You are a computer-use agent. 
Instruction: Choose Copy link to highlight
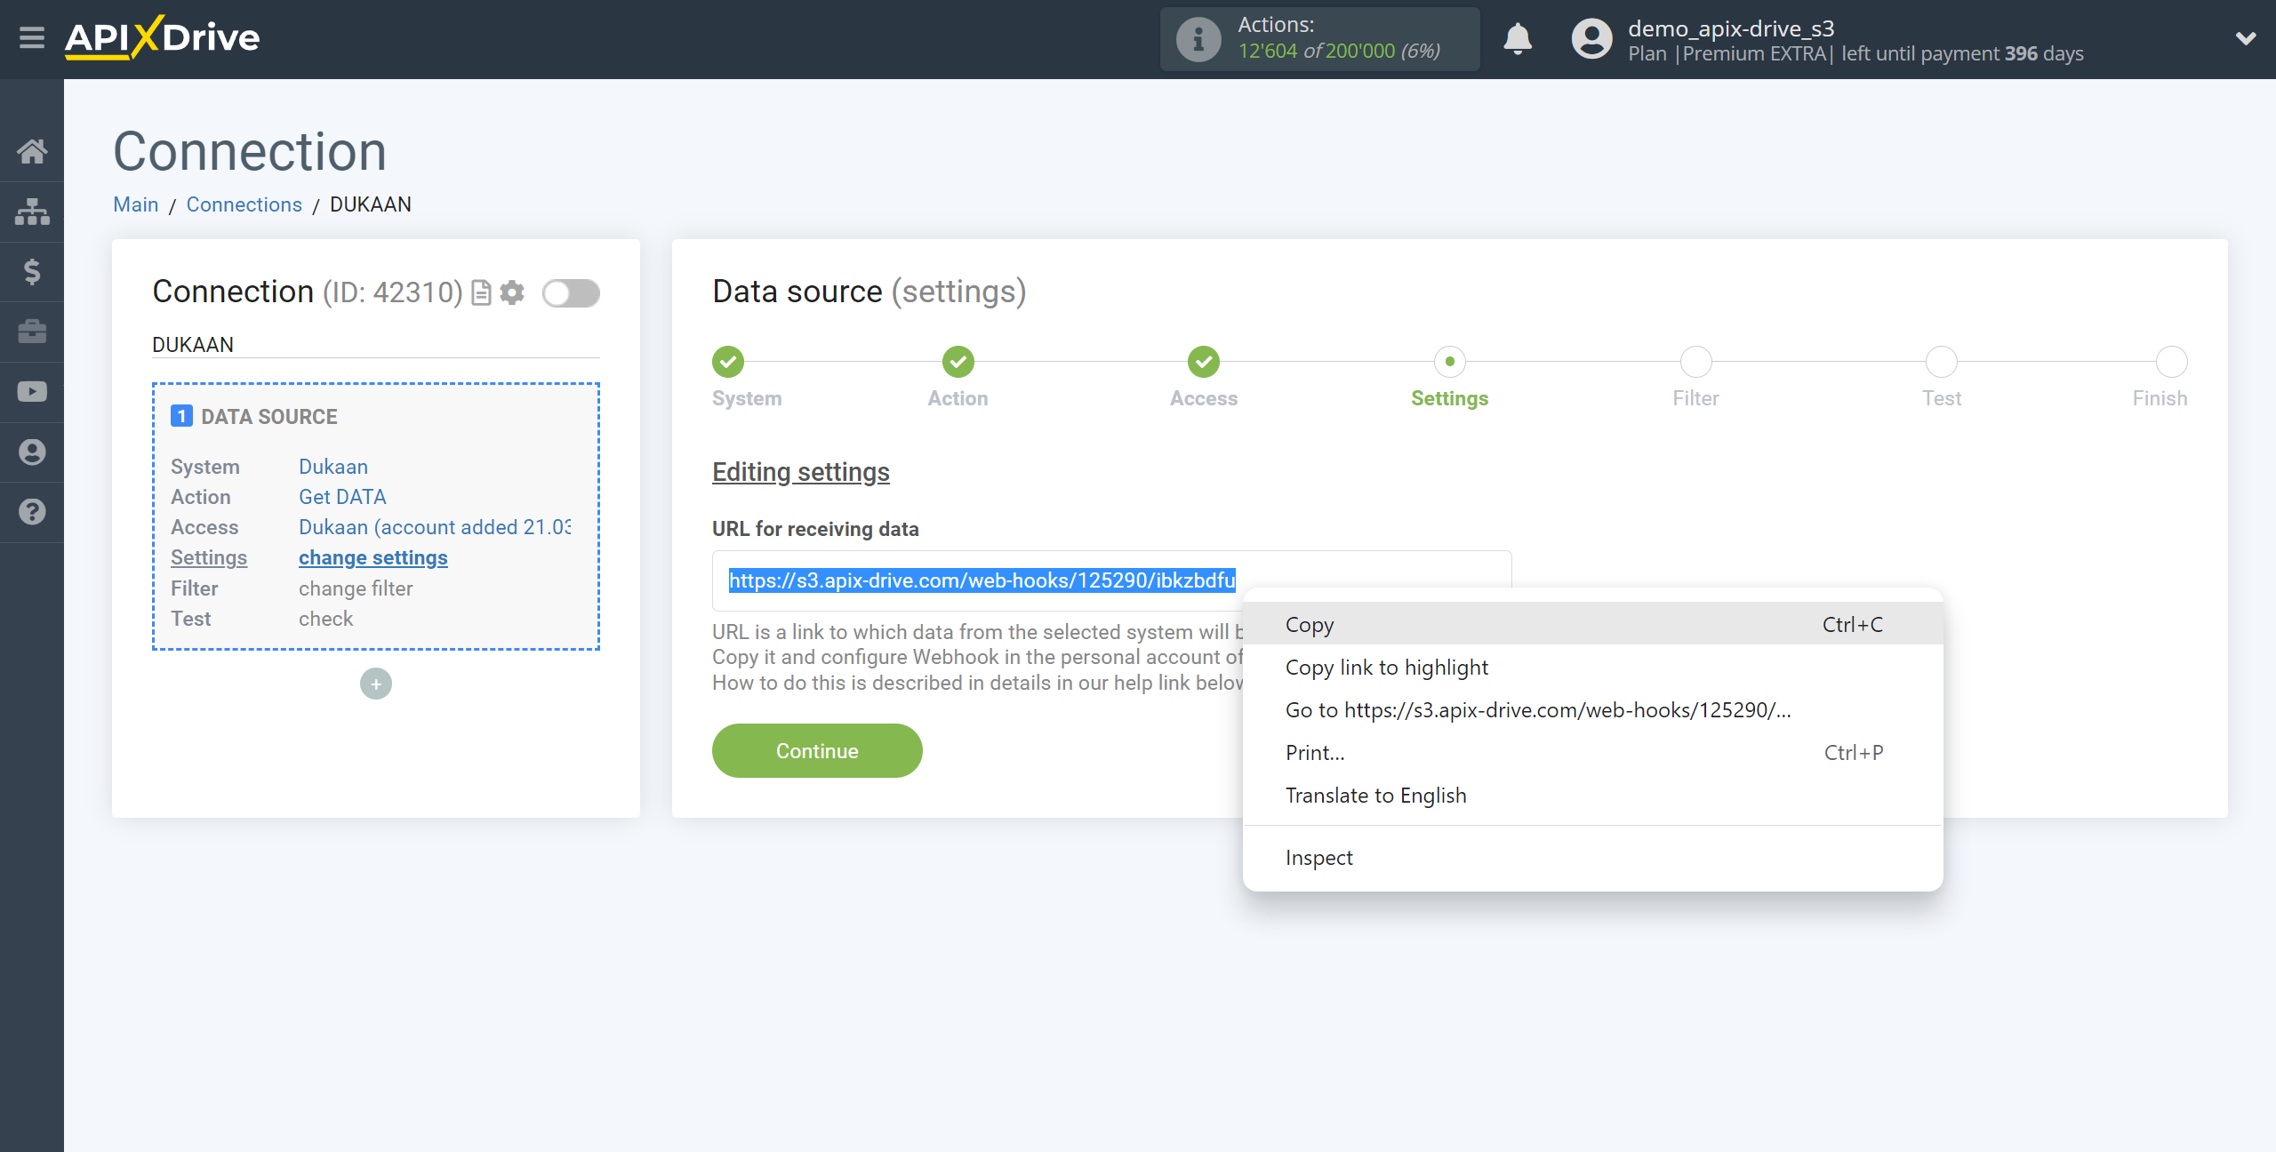(x=1592, y=668)
